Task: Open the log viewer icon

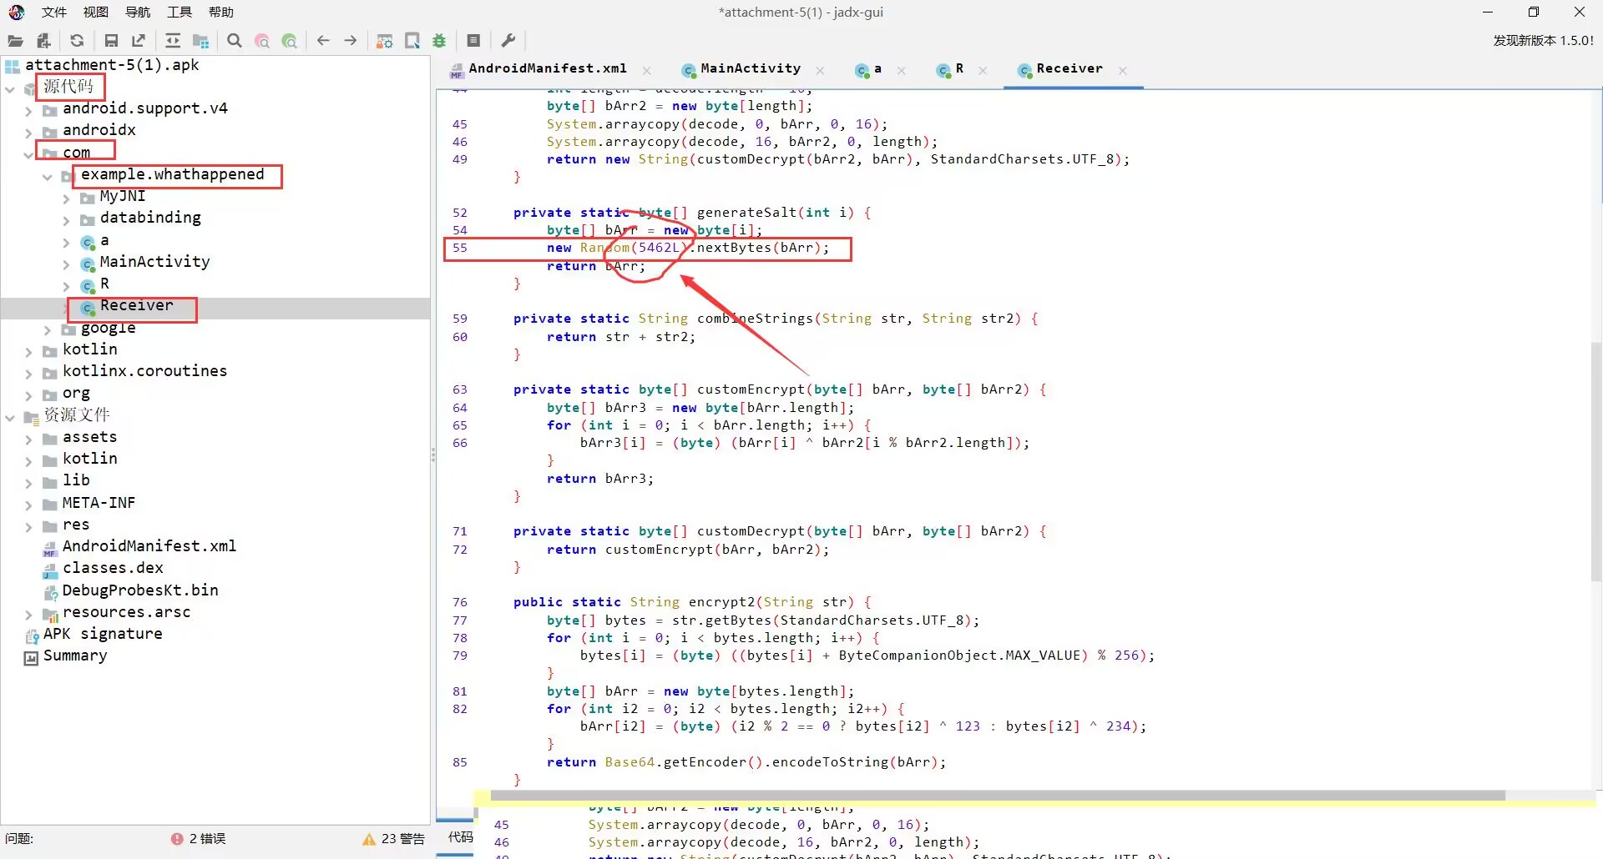Action: click(473, 40)
